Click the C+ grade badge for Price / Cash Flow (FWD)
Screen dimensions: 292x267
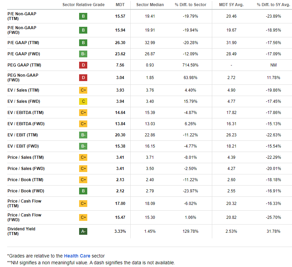pyautogui.click(x=83, y=217)
